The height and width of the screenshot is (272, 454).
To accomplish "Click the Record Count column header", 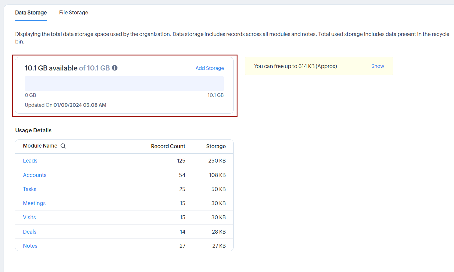I will [168, 146].
